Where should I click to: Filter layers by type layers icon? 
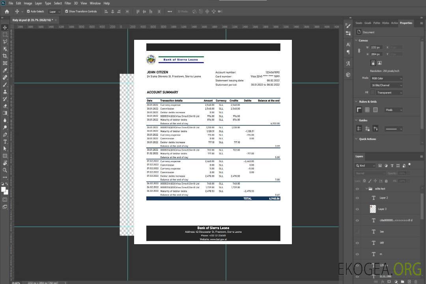pos(392,166)
